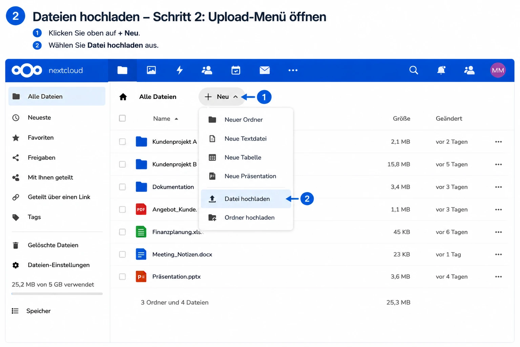Choose Datei hochladen menu entry
This screenshot has height=347, width=520.
pyautogui.click(x=246, y=199)
